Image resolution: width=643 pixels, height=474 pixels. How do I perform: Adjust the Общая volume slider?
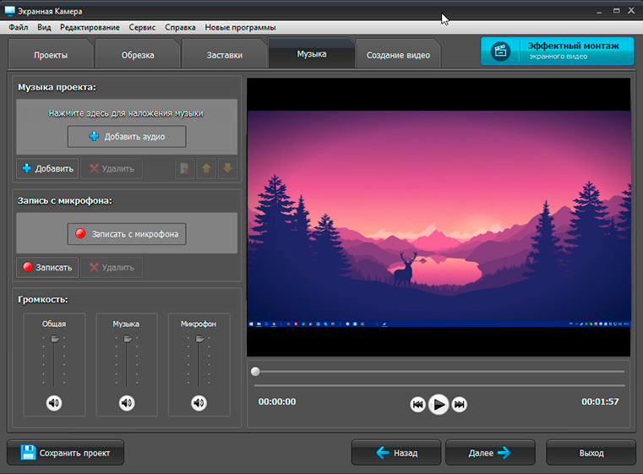[55, 339]
